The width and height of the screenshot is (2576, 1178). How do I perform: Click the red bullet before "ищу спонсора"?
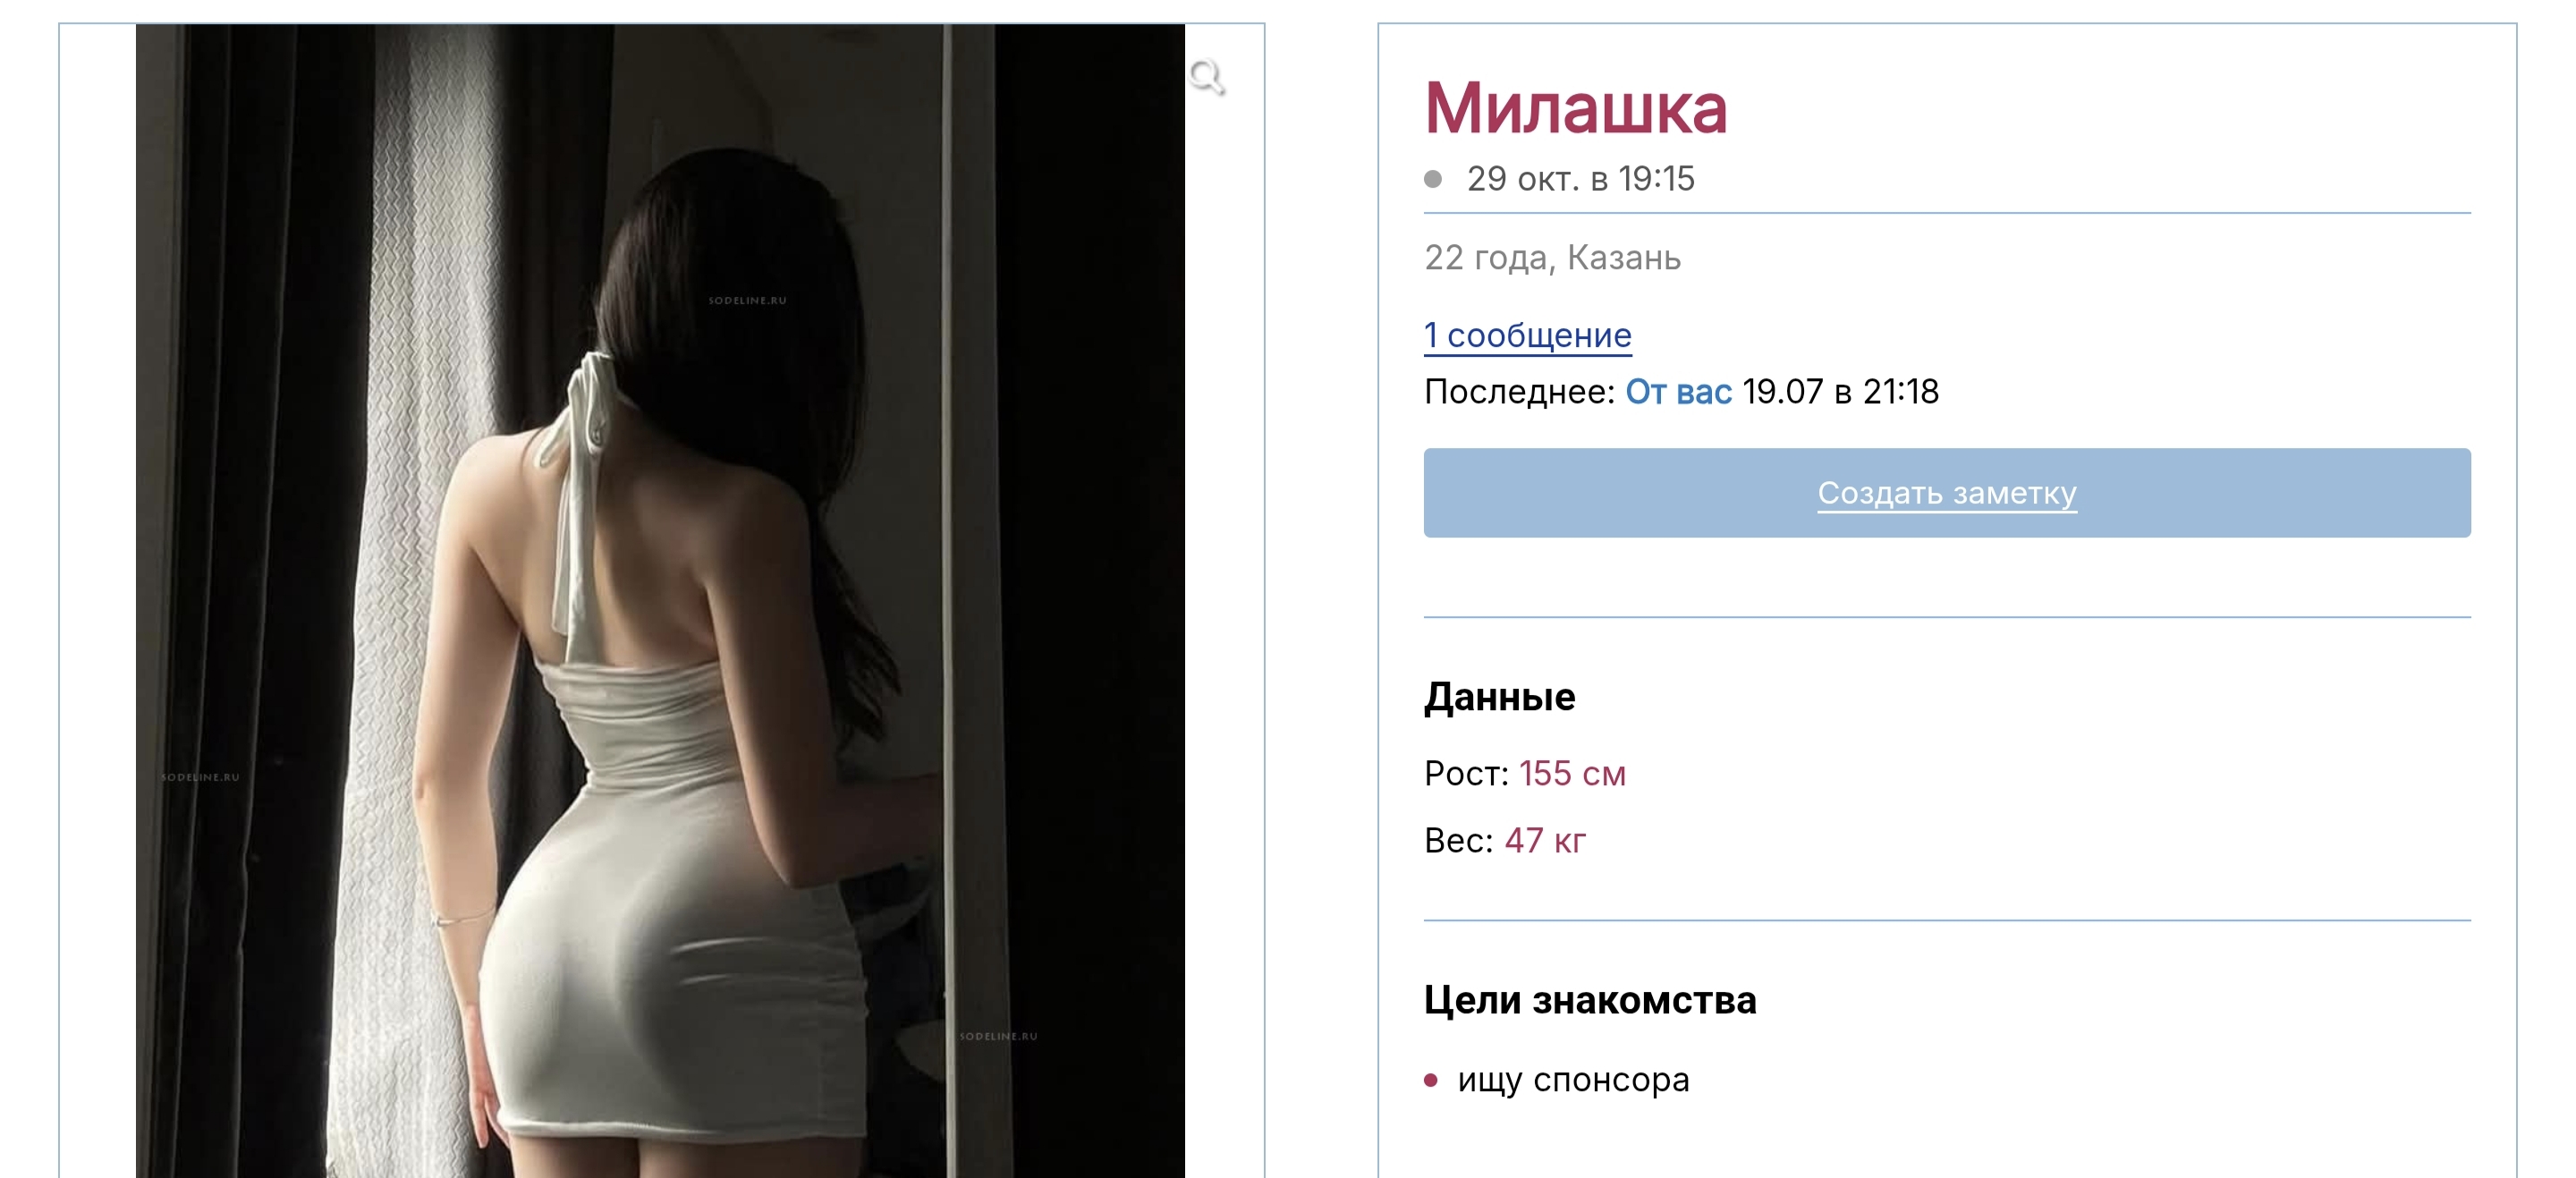click(1431, 1080)
